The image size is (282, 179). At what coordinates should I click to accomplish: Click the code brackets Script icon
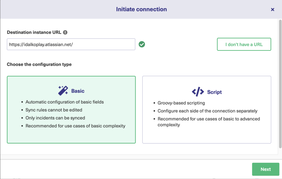click(x=198, y=92)
